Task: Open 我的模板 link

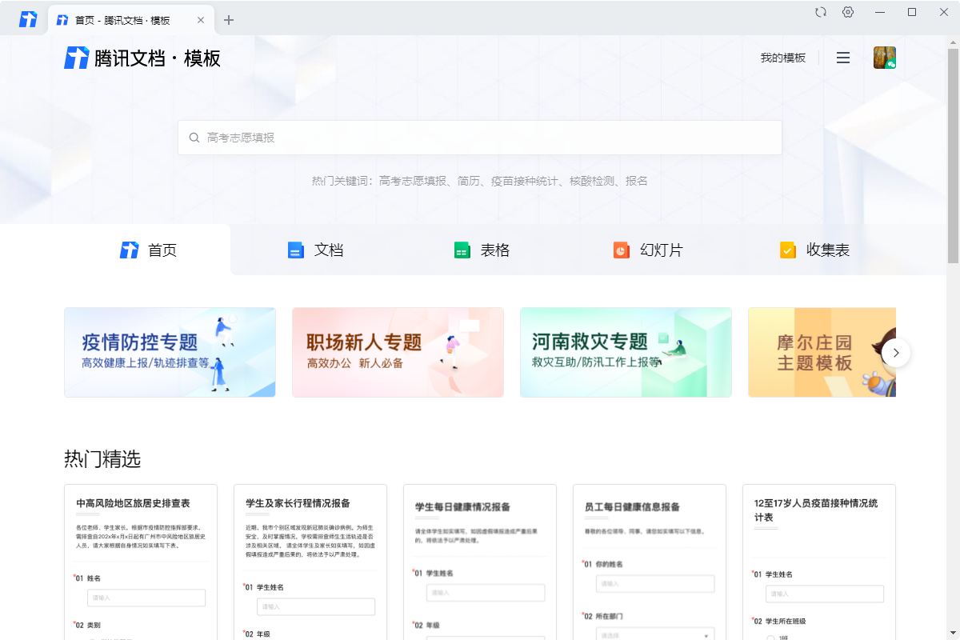Action: [x=783, y=58]
